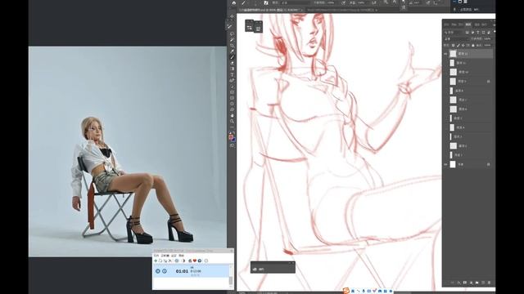Toggle lock transparent pixels
The width and height of the screenshot is (524, 294).
click(453, 45)
